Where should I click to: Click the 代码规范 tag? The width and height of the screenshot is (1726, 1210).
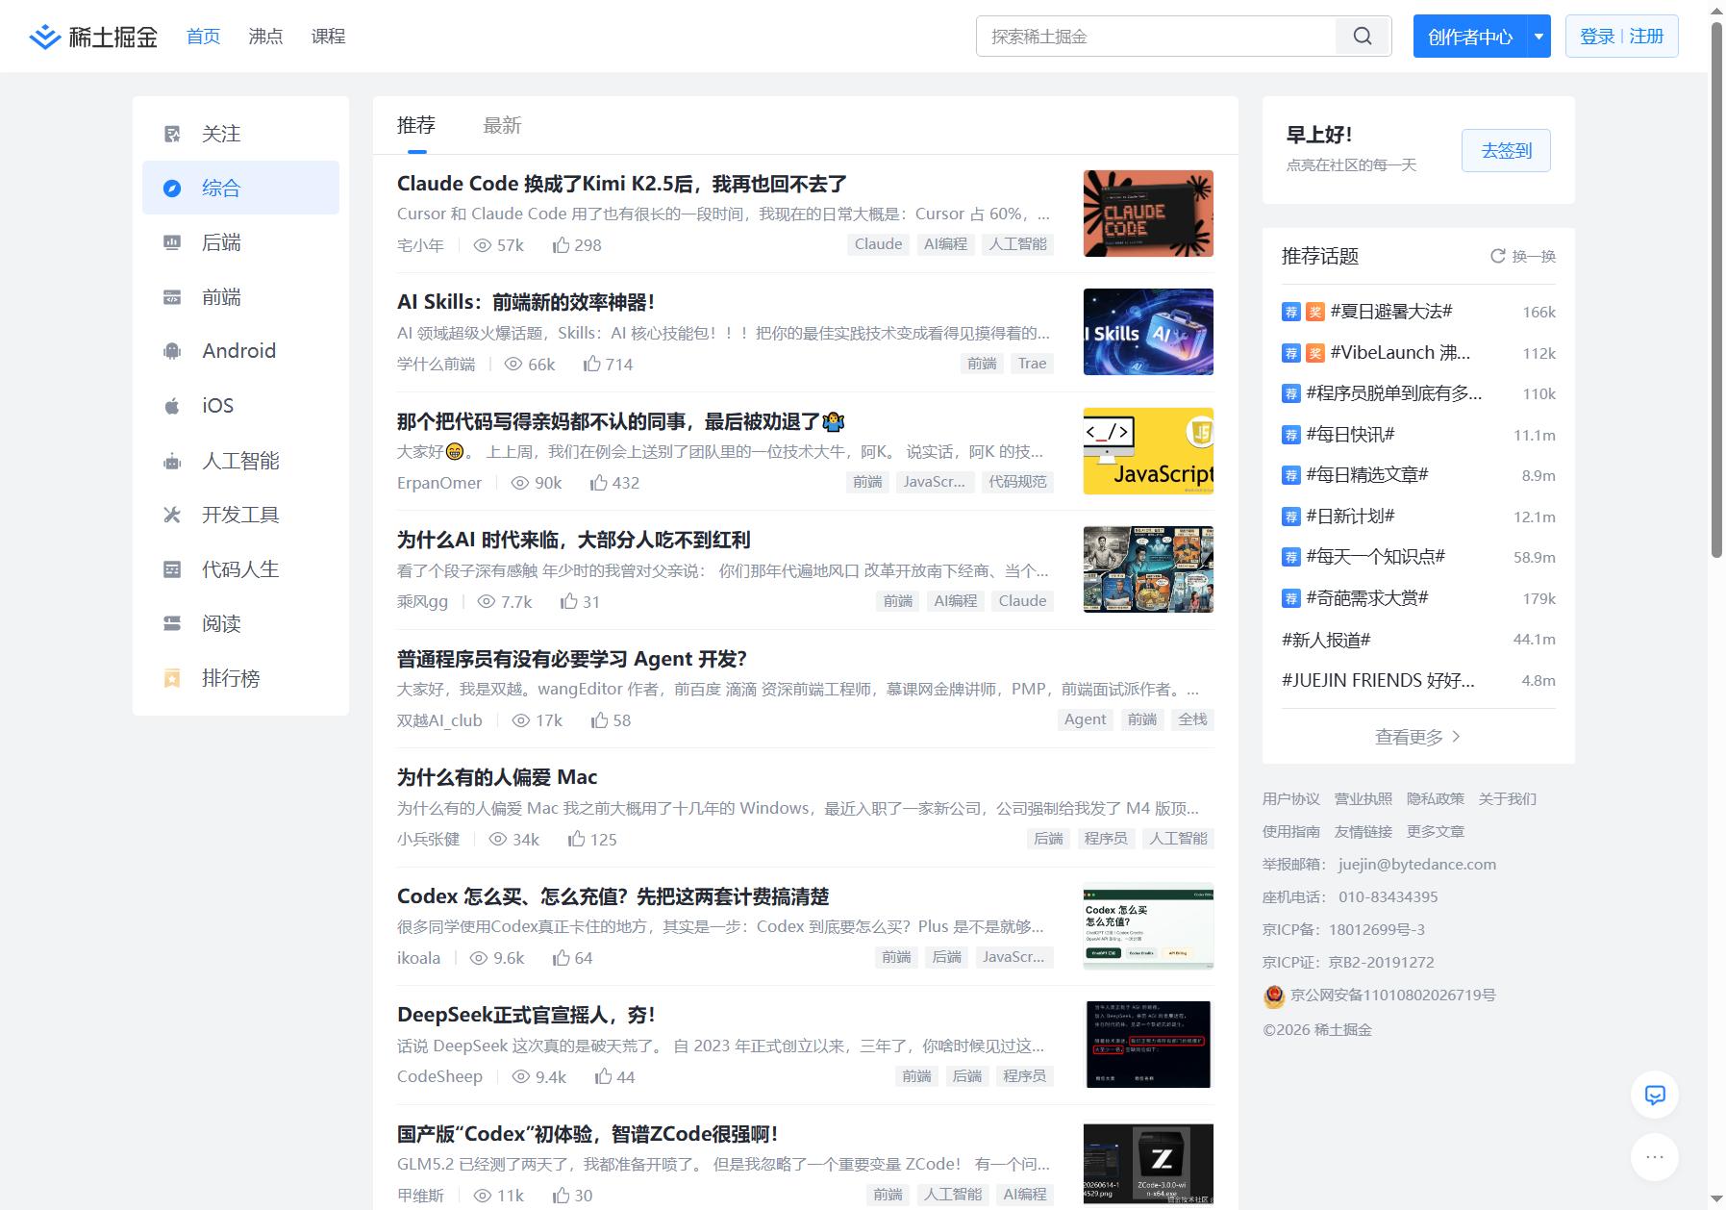pos(1017,482)
